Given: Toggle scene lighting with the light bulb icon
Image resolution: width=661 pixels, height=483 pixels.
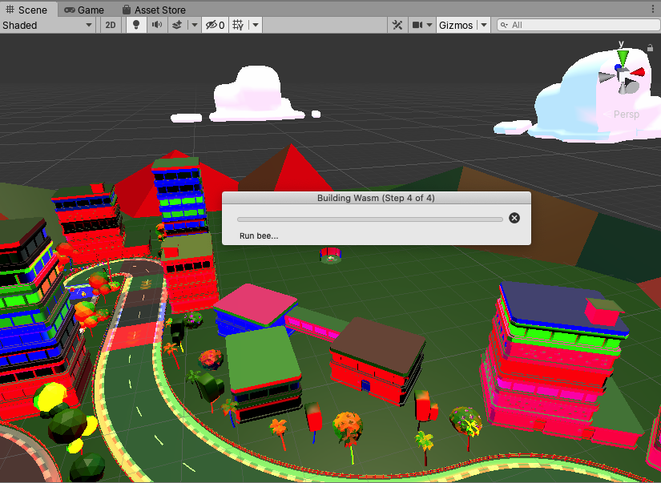Looking at the screenshot, I should tap(135, 25).
